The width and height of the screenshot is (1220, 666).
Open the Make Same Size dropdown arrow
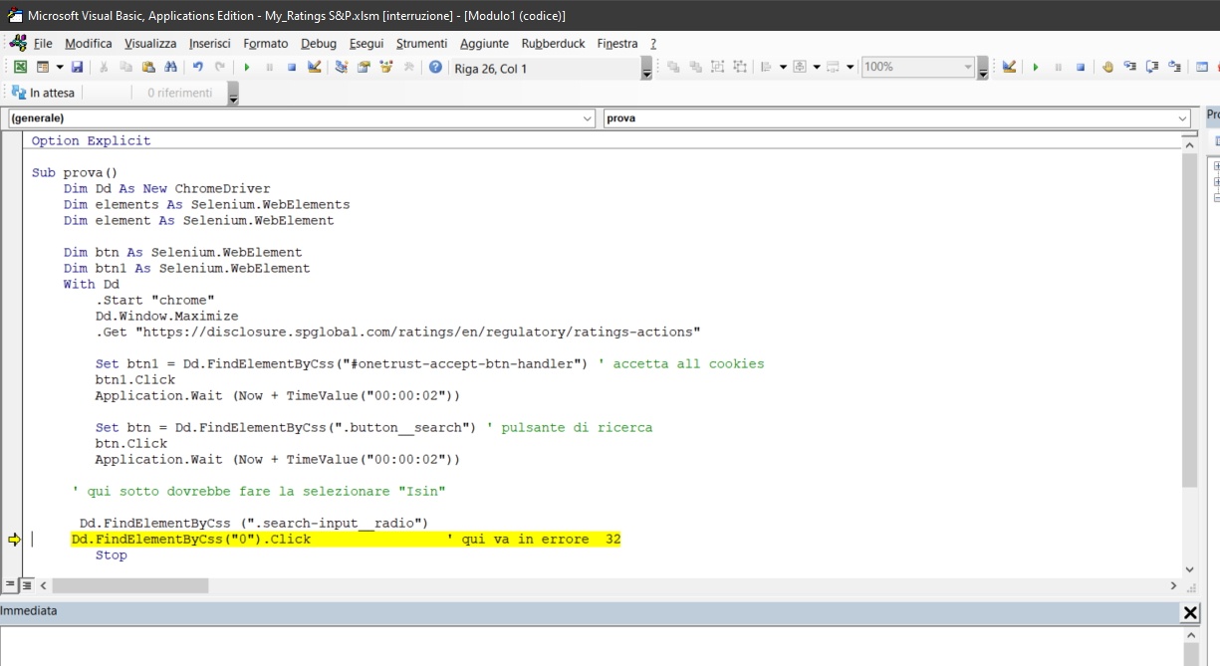(850, 67)
